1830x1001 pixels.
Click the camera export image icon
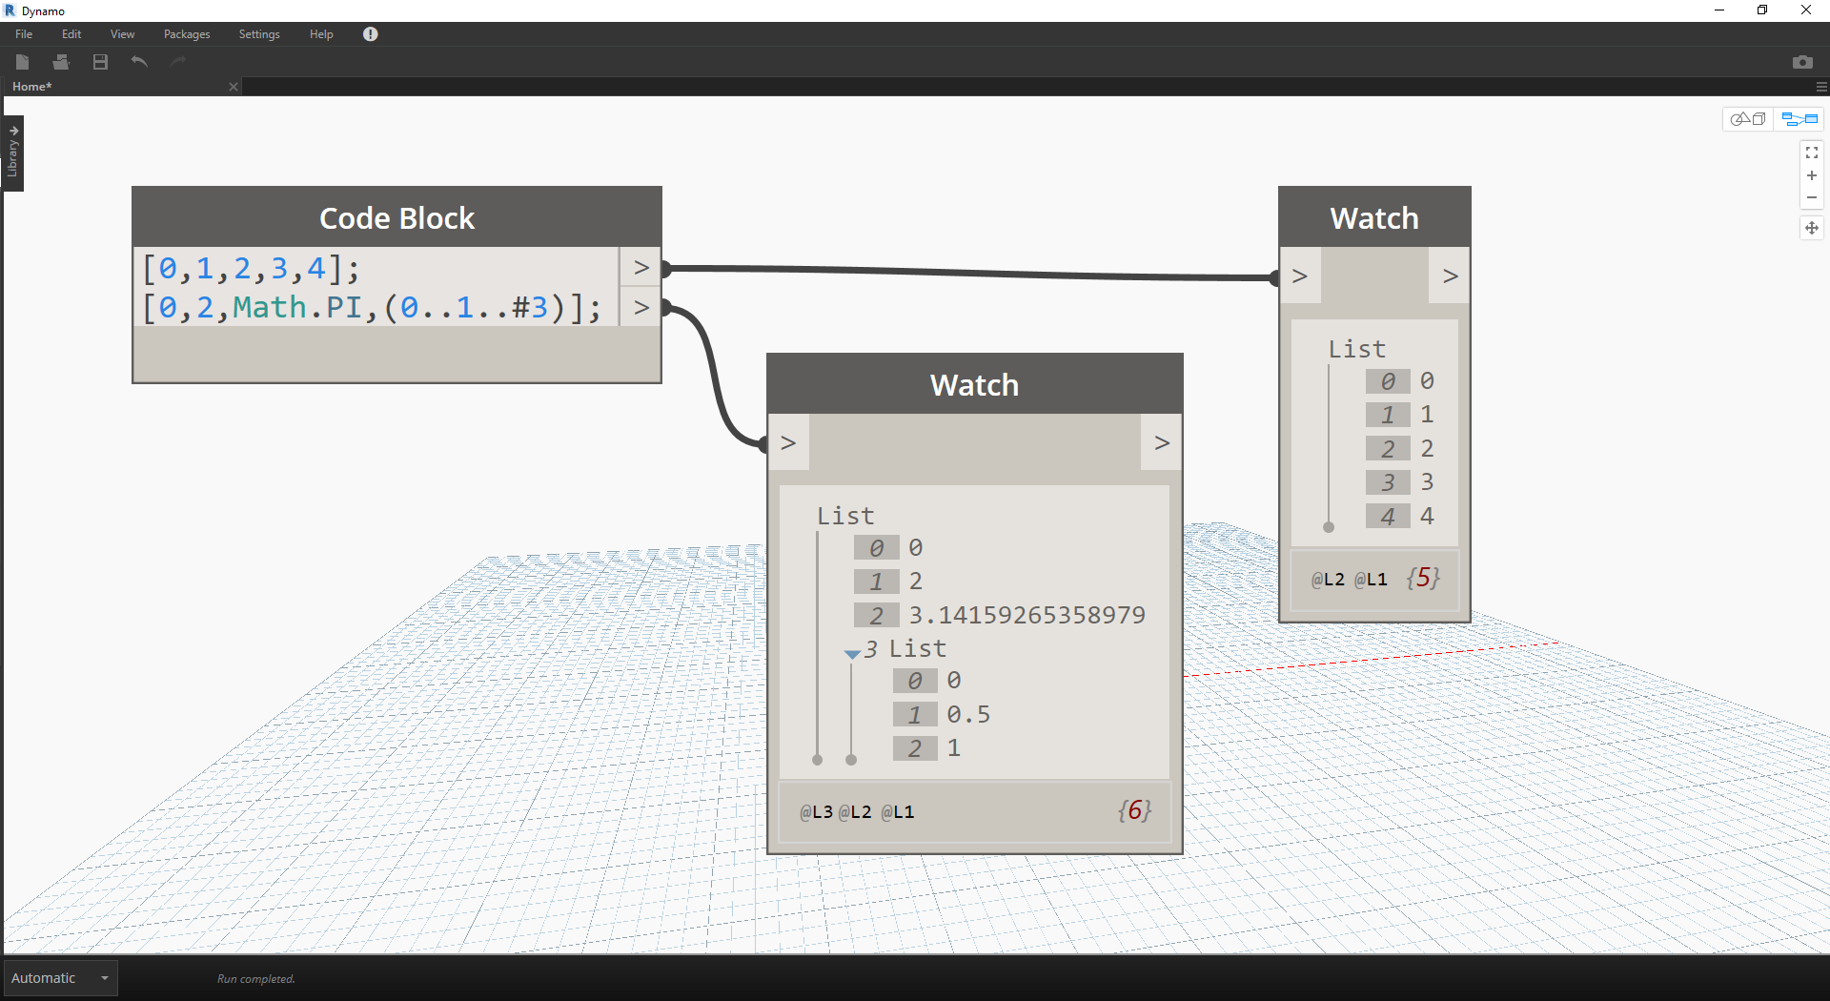click(x=1801, y=62)
